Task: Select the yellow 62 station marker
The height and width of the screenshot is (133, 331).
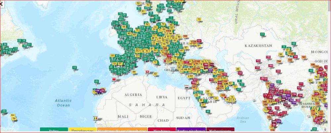Action: [230, 83]
